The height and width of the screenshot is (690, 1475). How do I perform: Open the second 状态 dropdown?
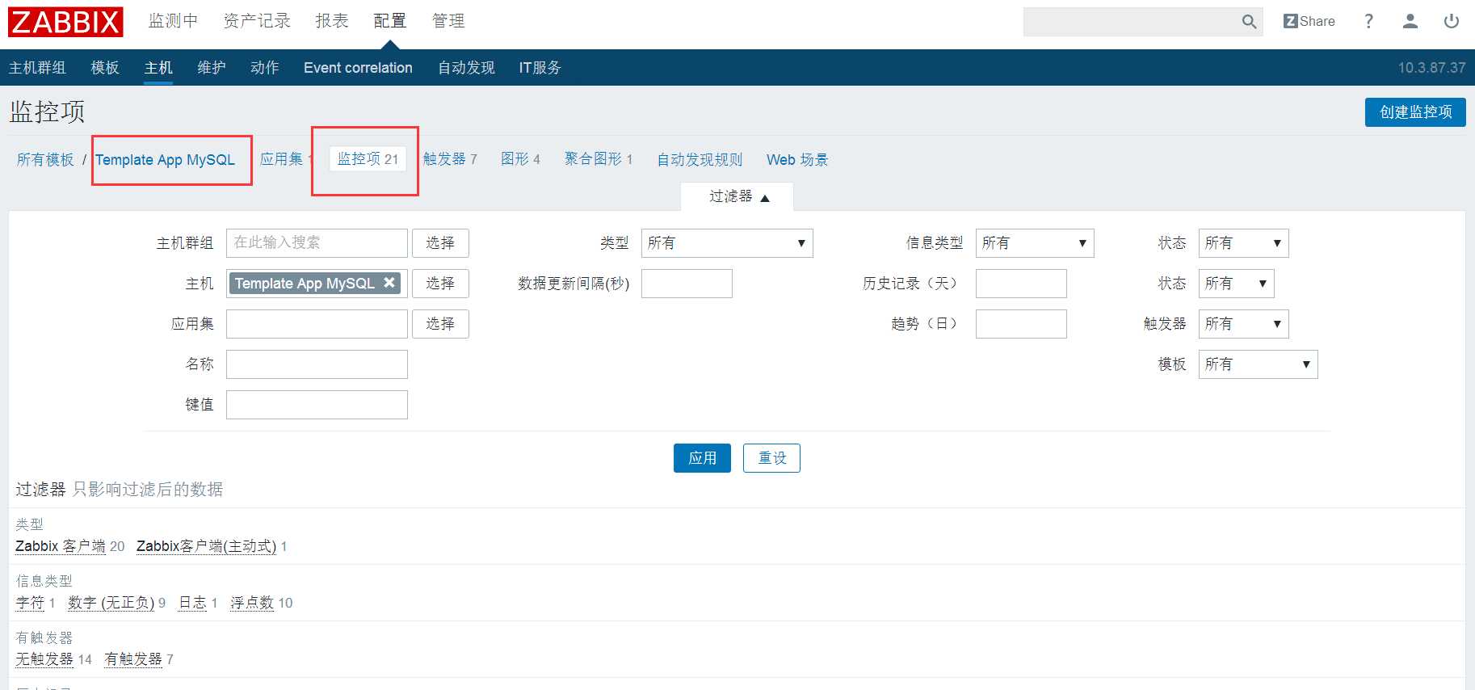(x=1236, y=284)
